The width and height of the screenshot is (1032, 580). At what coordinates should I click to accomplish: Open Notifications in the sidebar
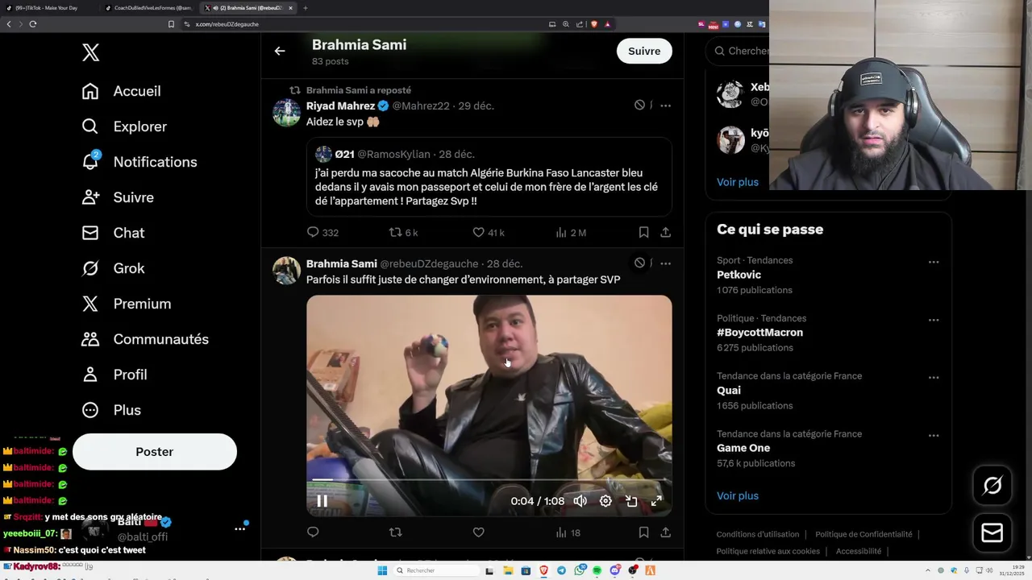[139, 162]
